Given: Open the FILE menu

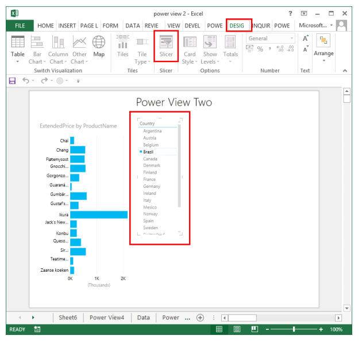Looking at the screenshot, I should (20, 25).
